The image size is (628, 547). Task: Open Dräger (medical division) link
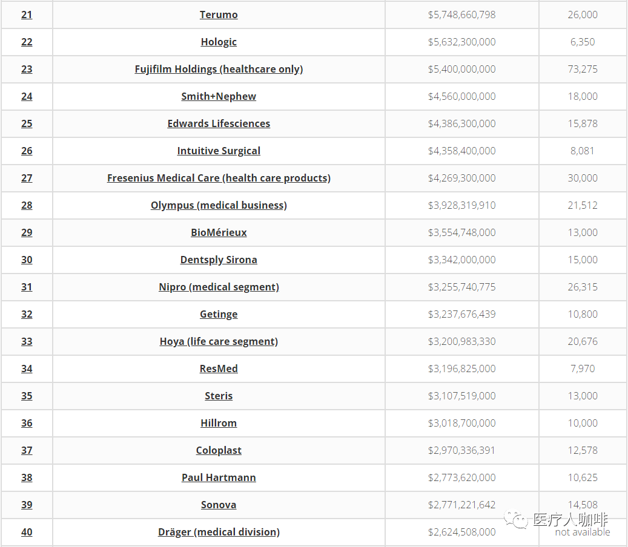coord(219,532)
